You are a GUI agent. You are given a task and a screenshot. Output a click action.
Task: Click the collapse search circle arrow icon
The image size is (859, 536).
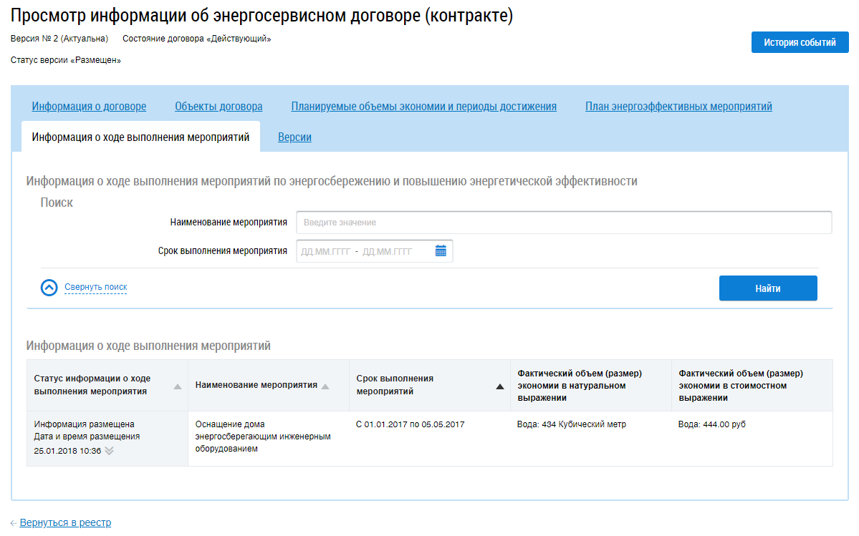pos(49,287)
